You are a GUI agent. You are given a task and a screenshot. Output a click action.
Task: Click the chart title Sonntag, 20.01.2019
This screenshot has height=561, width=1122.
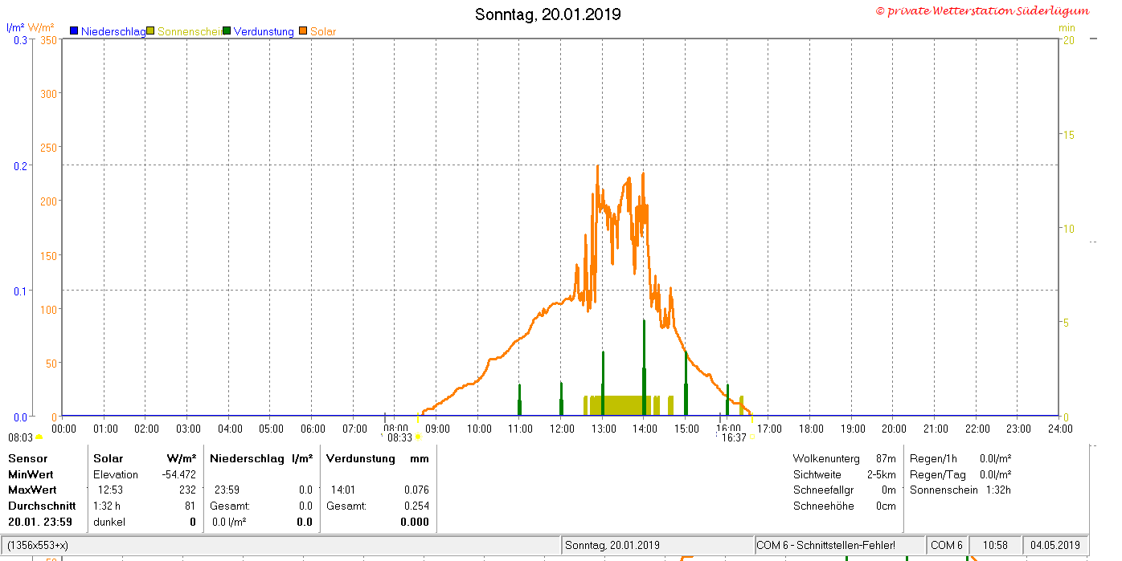548,14
